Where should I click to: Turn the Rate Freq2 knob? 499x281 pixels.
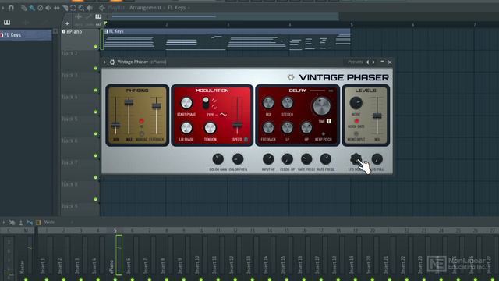point(326,159)
